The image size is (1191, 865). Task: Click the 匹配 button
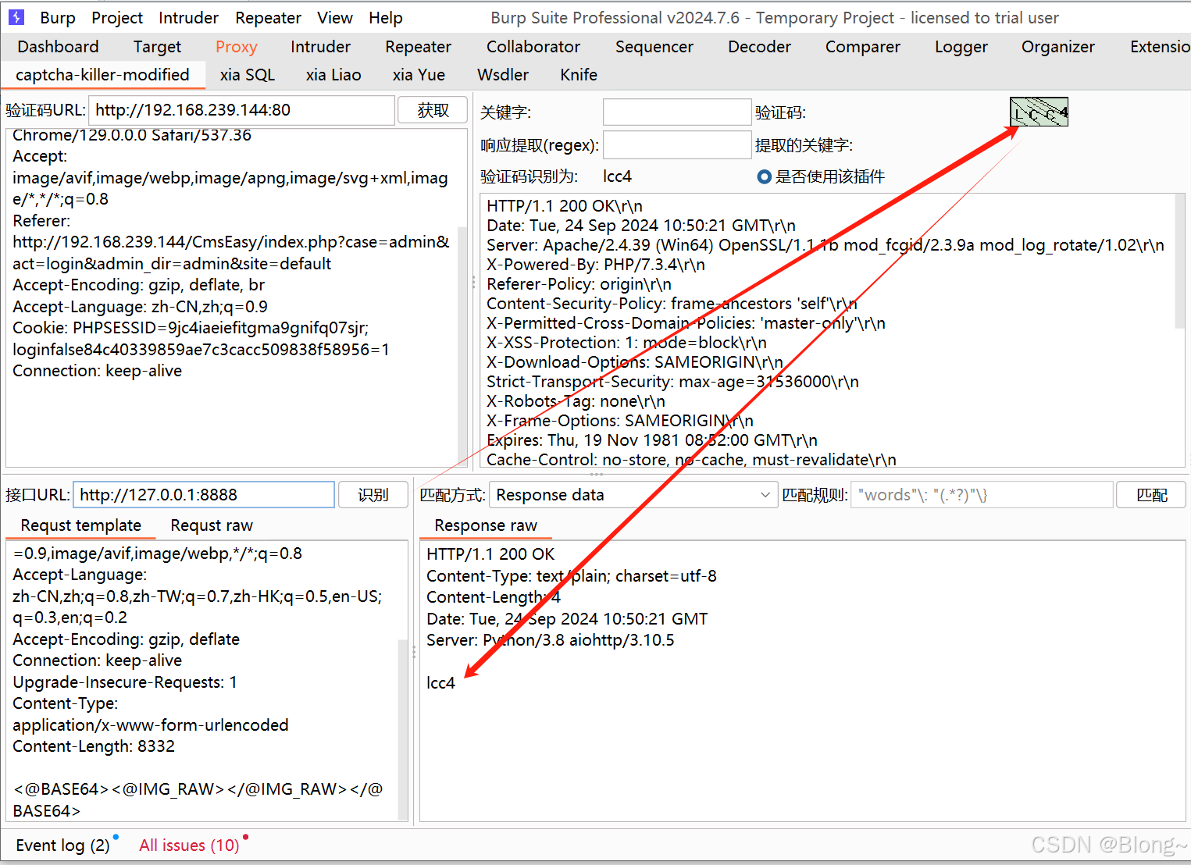tap(1151, 495)
